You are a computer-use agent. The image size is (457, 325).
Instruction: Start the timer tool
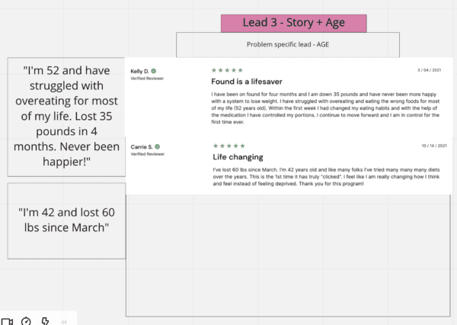point(26,321)
